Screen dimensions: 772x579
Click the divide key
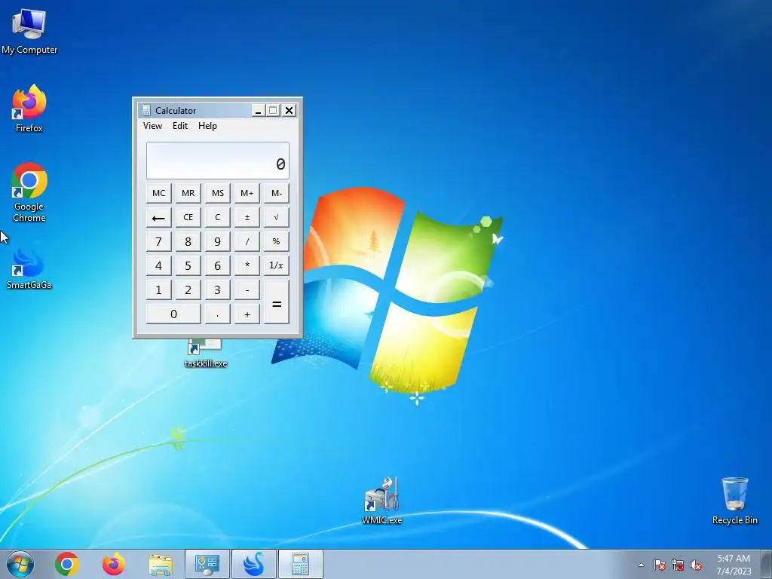click(x=247, y=241)
